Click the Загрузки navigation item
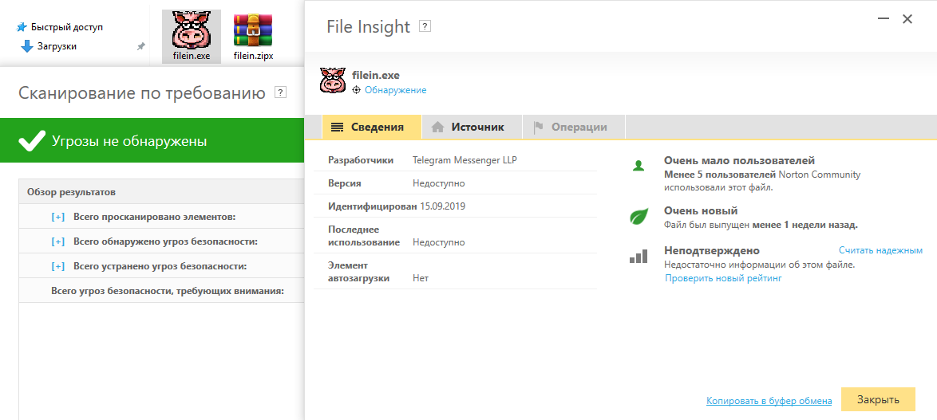The width and height of the screenshot is (937, 420). tap(48, 46)
